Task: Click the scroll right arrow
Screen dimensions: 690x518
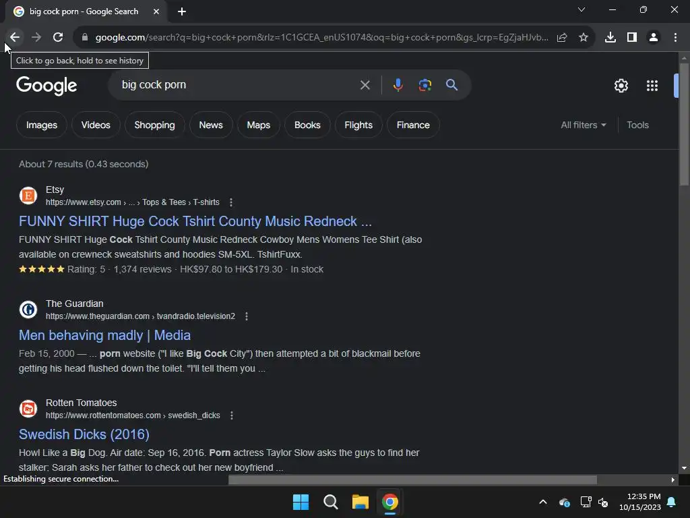Action: click(673, 480)
